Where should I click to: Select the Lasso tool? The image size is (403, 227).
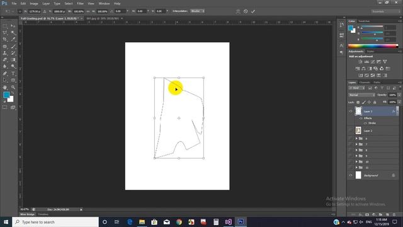pyautogui.click(x=5, y=33)
